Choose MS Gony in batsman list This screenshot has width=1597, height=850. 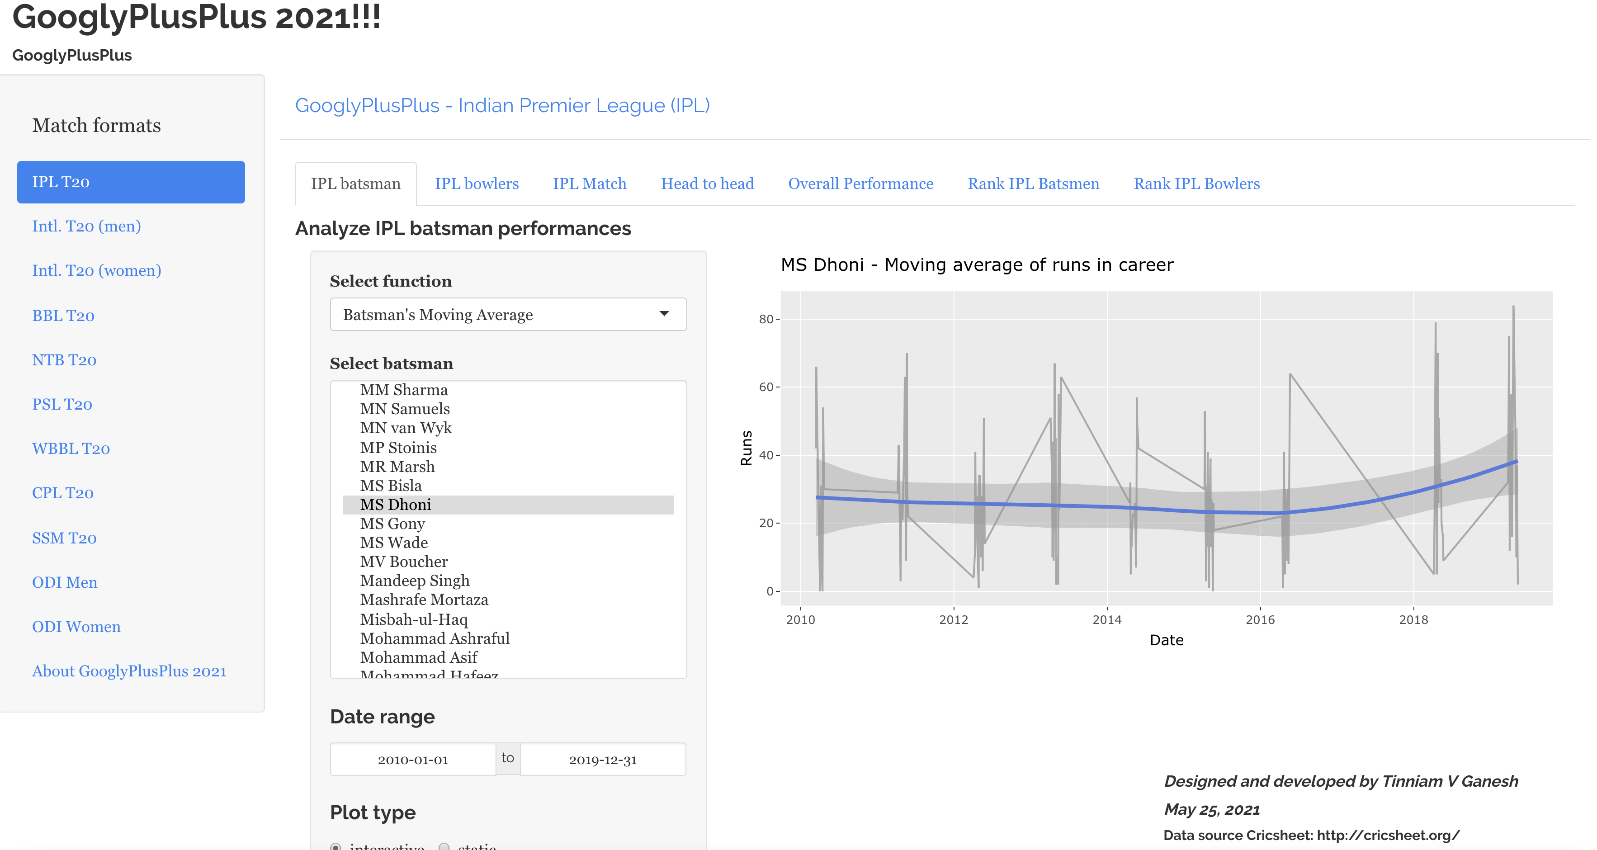pos(392,524)
